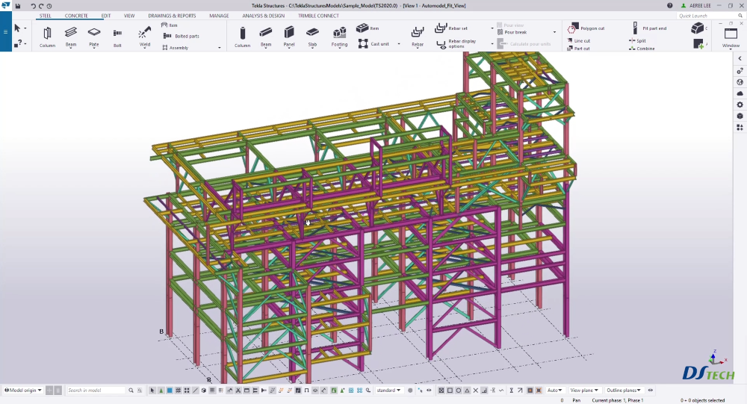Toggle the crossed-square snap switch
The height and width of the screenshot is (404, 747).
coord(441,390)
